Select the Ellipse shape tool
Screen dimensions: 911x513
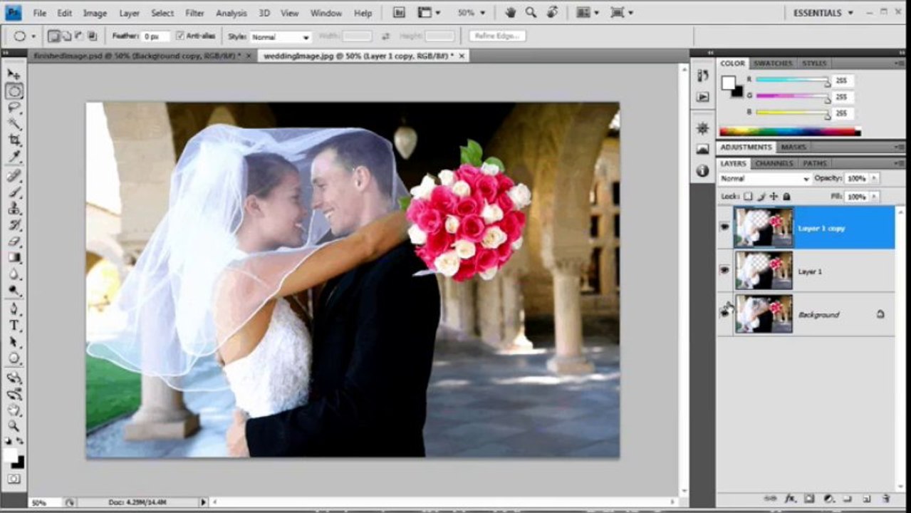pos(14,358)
